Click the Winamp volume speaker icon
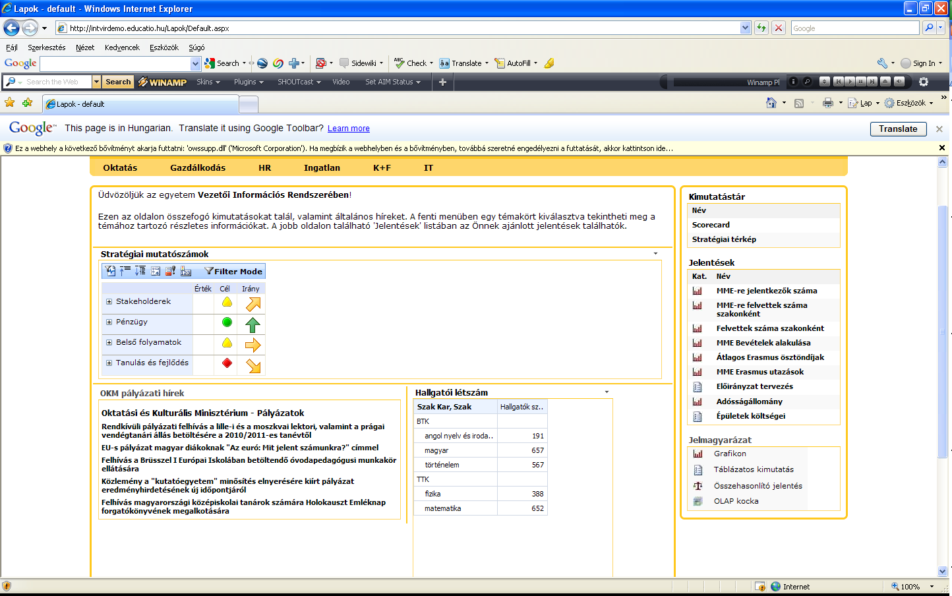952x596 pixels. (x=899, y=82)
